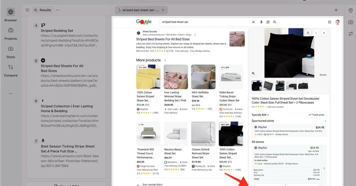The width and height of the screenshot is (356, 186).
Task: Add a new tab with plus icon
Action: pyautogui.click(x=336, y=10)
